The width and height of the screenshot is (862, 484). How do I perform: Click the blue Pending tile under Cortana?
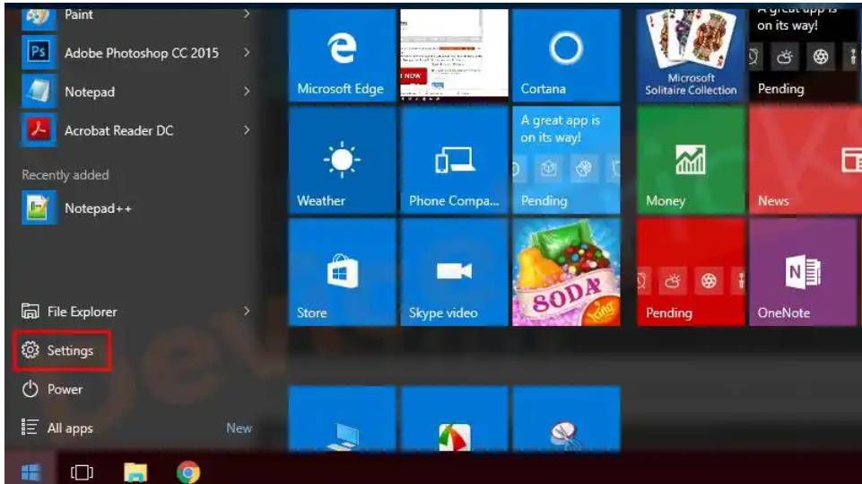[x=566, y=160]
